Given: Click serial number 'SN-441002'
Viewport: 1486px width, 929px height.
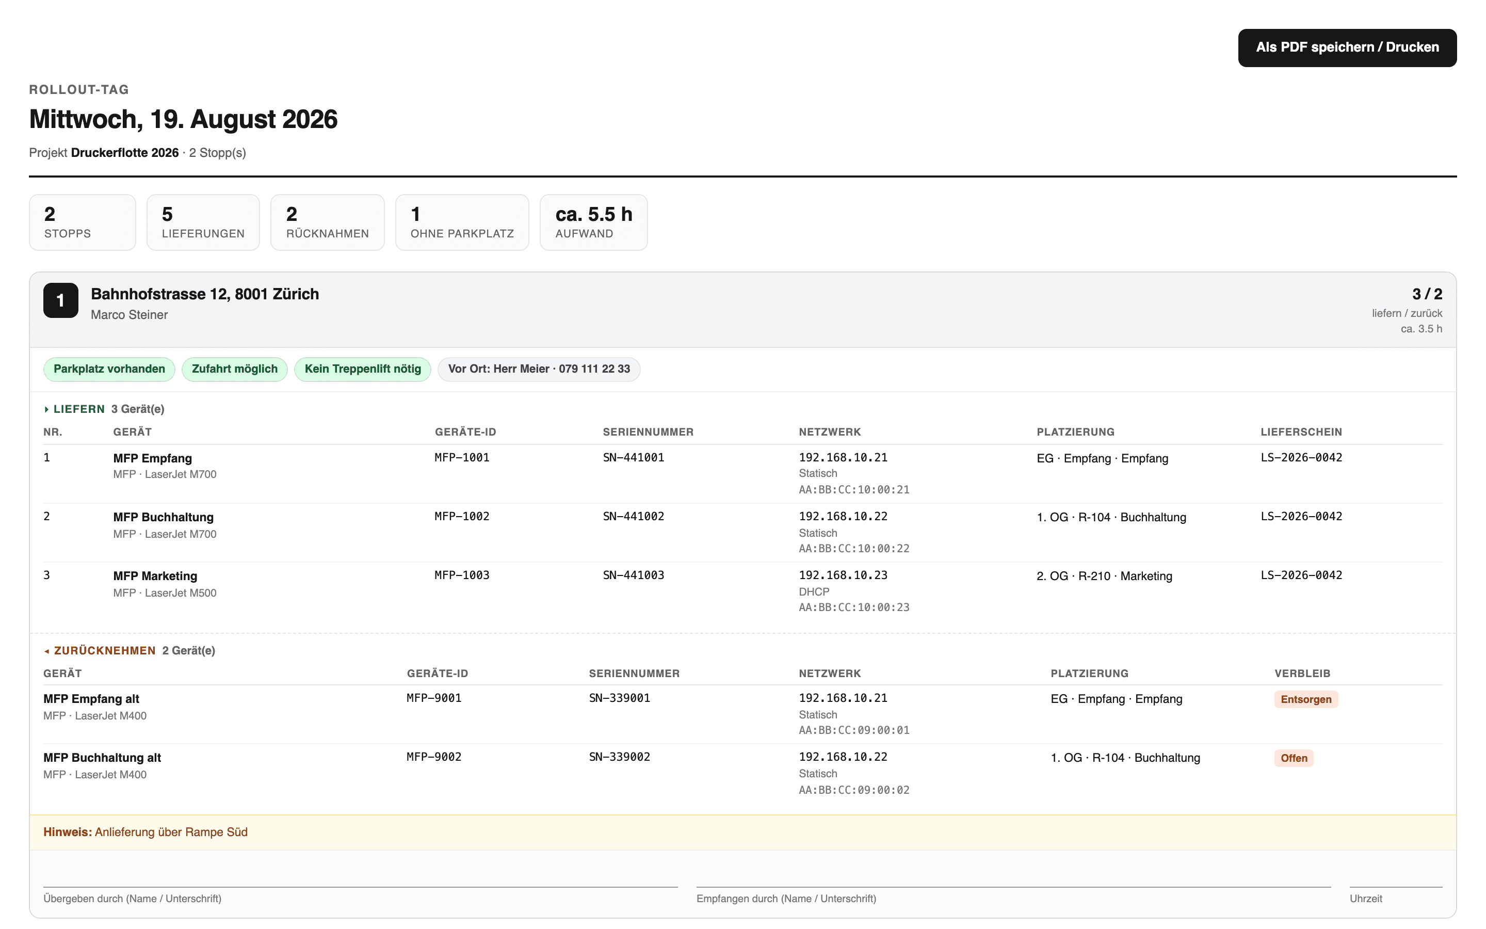Looking at the screenshot, I should [633, 517].
